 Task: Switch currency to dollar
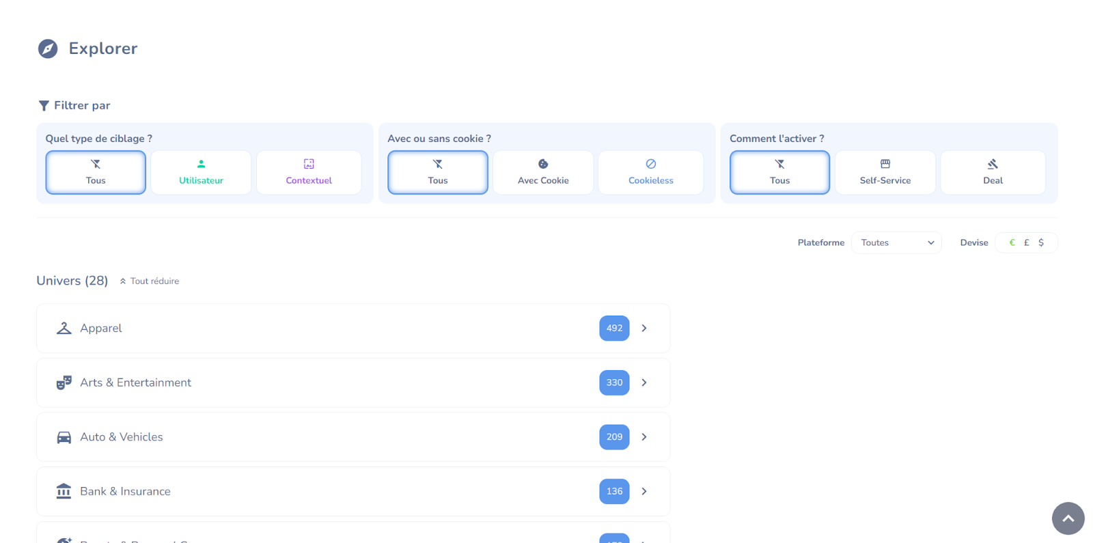[x=1041, y=242]
